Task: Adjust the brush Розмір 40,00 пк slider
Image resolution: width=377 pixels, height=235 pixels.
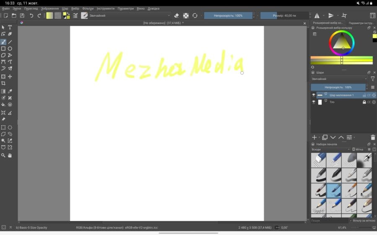Action: coord(284,15)
